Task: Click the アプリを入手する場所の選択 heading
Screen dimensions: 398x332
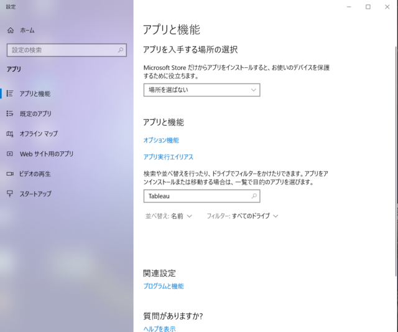Action: click(x=190, y=49)
